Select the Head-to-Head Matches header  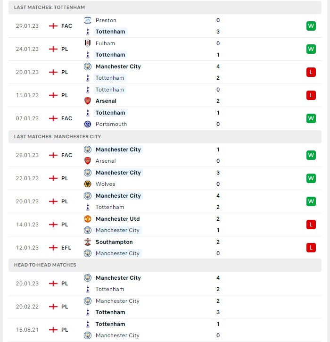coord(165,265)
